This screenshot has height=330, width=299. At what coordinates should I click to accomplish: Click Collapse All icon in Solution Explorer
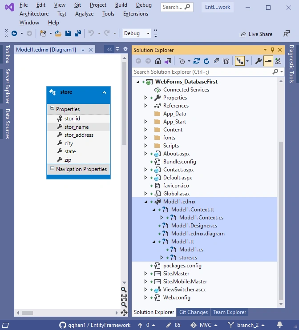pos(216,61)
